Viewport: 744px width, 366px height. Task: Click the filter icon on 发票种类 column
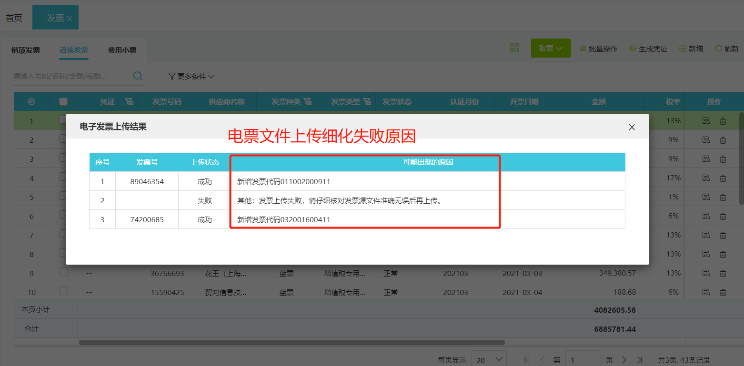point(308,101)
